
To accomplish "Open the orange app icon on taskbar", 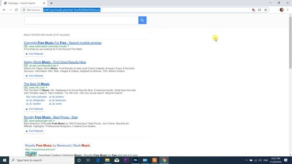I will pos(154,160).
